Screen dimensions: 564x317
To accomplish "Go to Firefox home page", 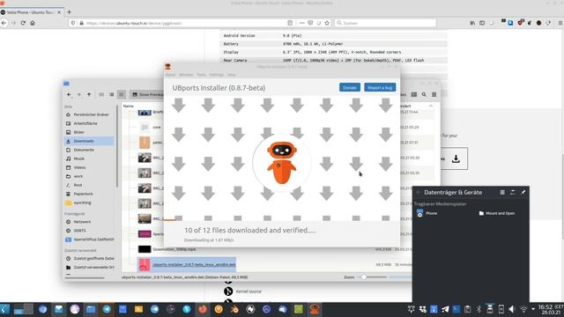I will tap(33, 23).
